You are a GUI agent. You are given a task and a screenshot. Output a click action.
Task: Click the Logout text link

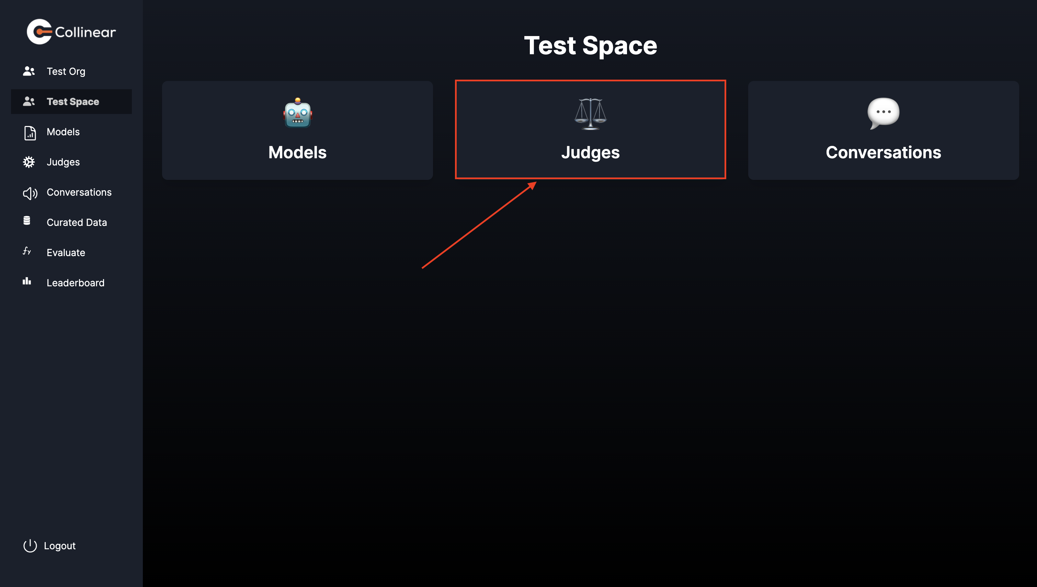(60, 546)
